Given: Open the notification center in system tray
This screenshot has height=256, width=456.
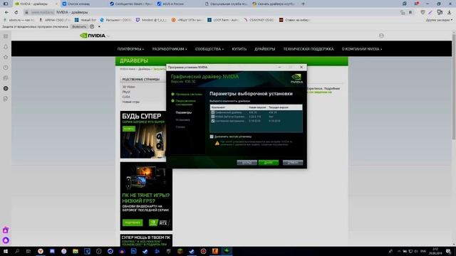Looking at the screenshot, I should (448, 251).
